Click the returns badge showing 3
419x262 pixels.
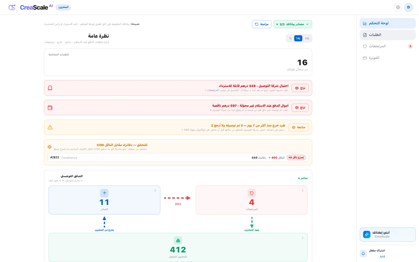410,46
